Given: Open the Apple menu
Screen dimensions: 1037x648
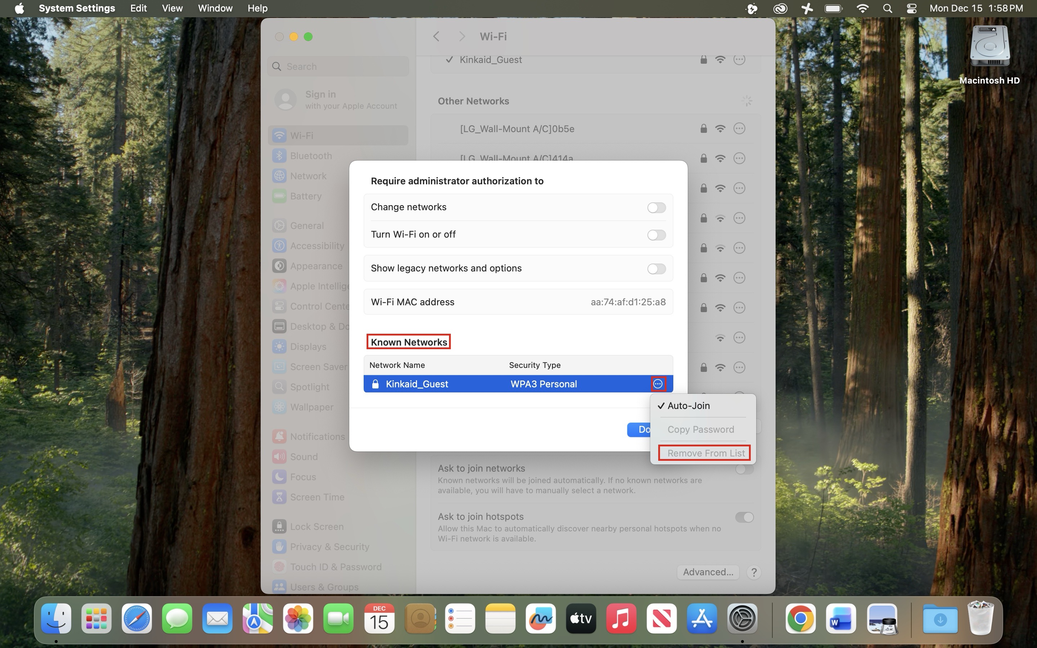Looking at the screenshot, I should (19, 9).
